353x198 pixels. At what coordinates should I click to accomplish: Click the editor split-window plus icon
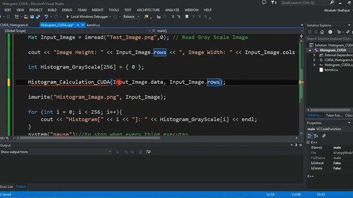[x=301, y=36]
